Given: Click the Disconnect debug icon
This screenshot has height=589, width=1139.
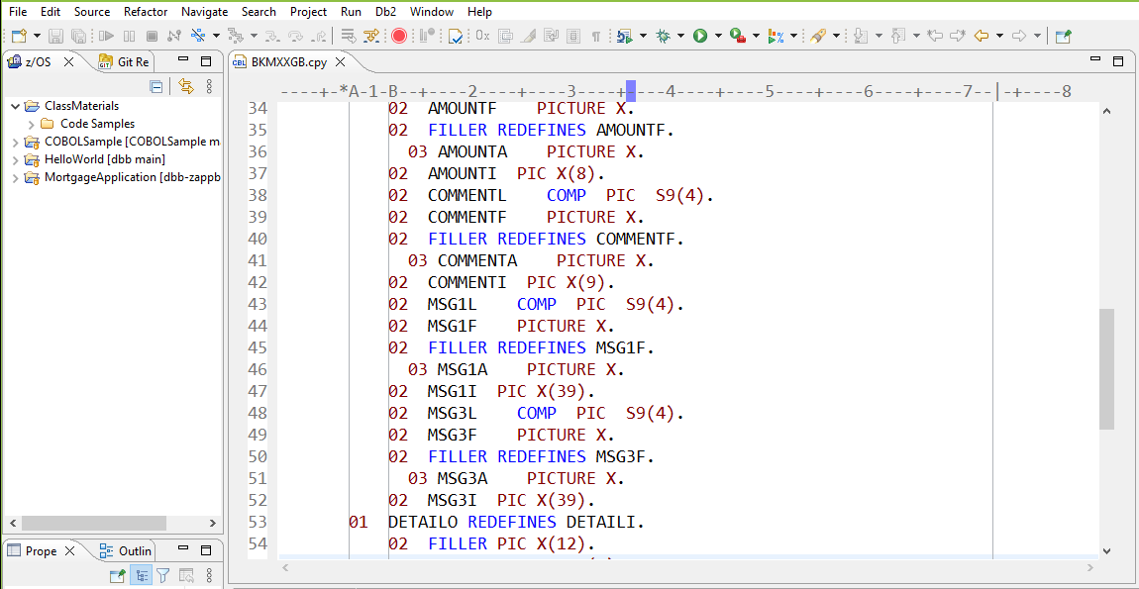Looking at the screenshot, I should click(174, 36).
